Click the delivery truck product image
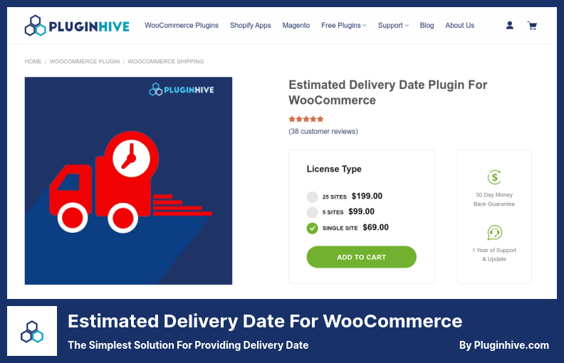 [x=128, y=181]
